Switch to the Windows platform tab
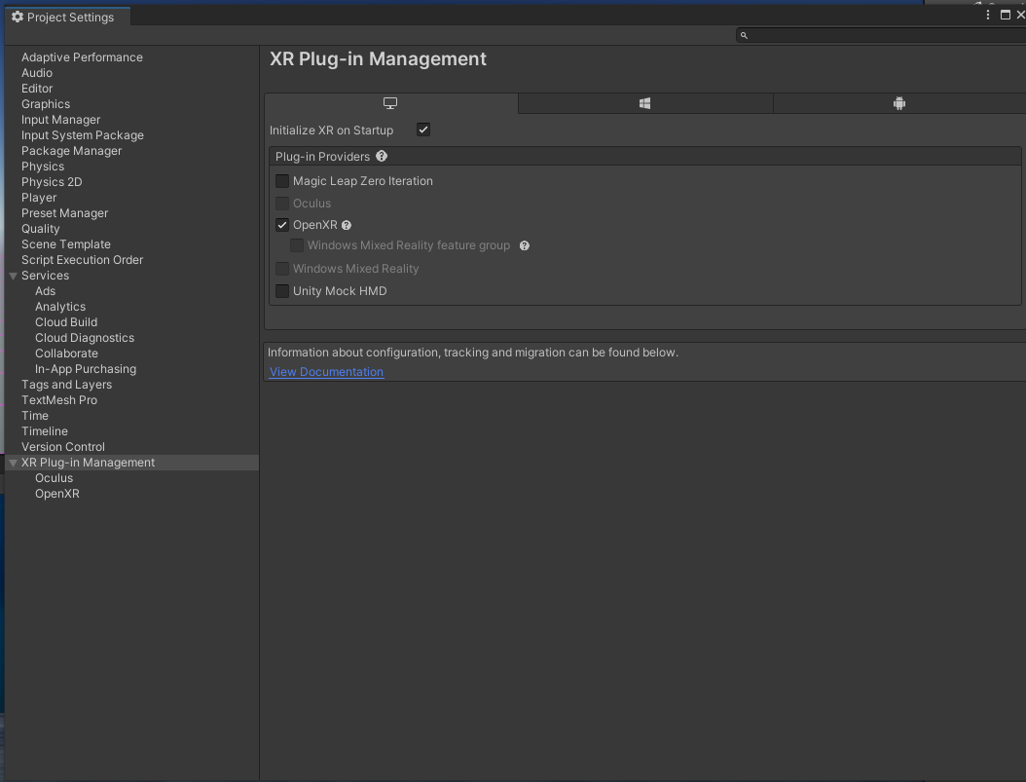 644,103
